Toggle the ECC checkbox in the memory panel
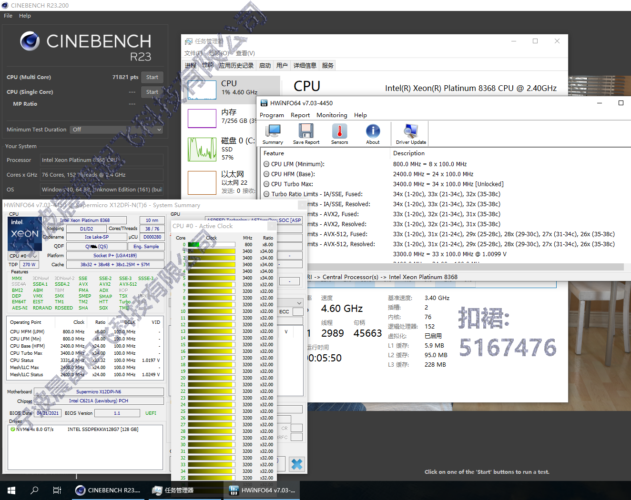The image size is (631, 500). (297, 311)
